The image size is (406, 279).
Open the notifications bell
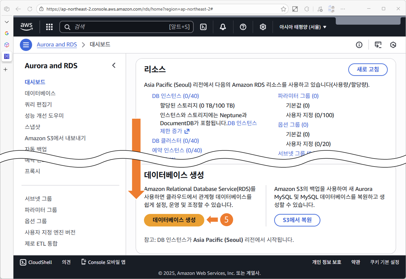click(x=223, y=27)
